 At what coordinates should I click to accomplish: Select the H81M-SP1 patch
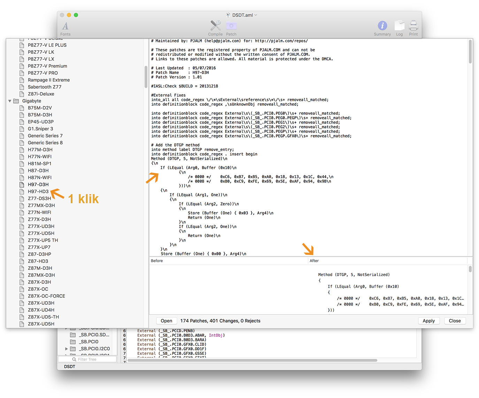[40, 163]
